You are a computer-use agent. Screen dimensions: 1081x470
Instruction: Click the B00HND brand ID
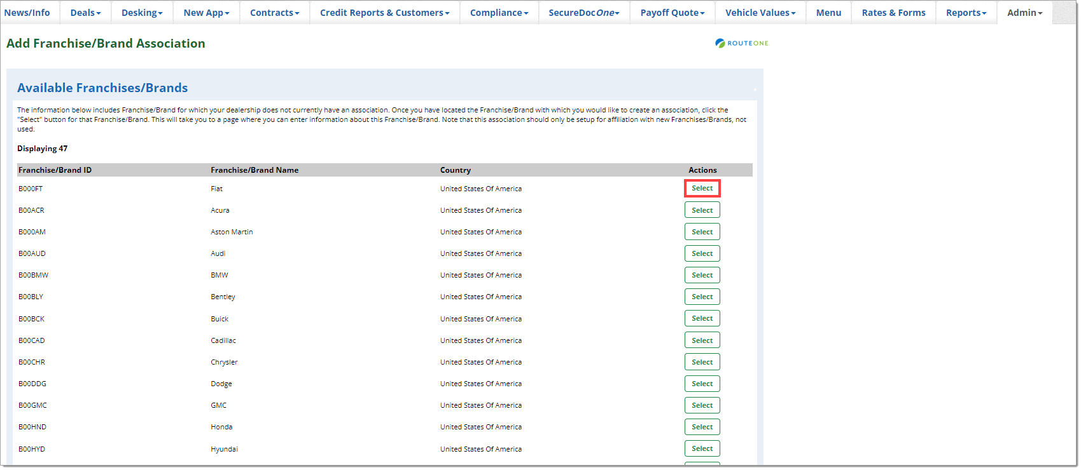click(x=32, y=427)
